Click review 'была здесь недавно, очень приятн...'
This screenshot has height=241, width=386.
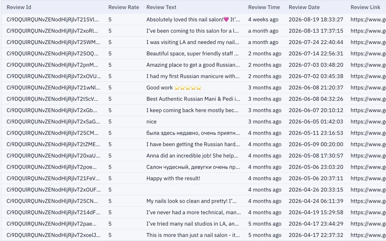[193, 133]
